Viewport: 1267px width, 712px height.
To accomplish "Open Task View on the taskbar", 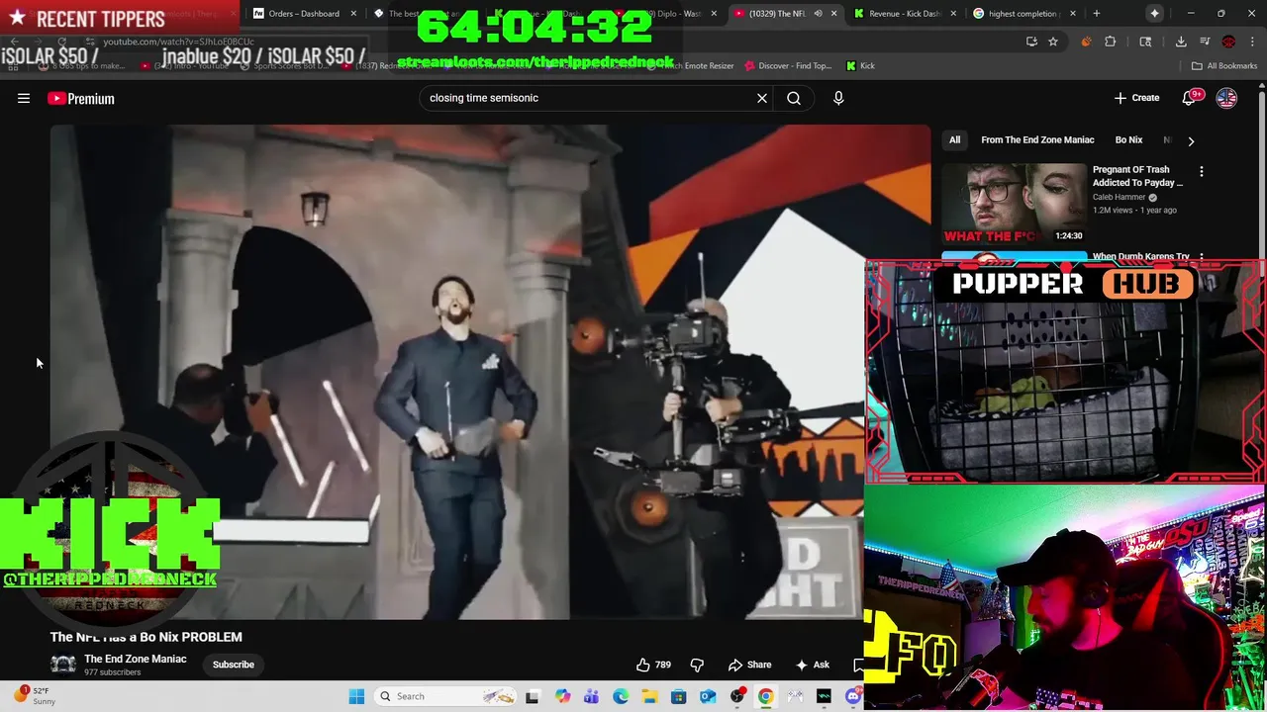I will coord(533,696).
